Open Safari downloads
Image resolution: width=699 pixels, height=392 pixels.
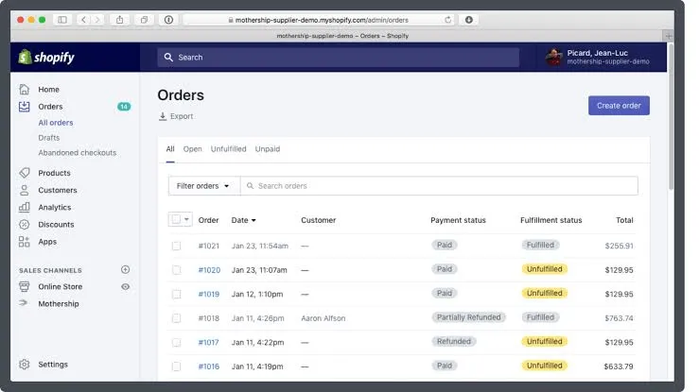pyautogui.click(x=469, y=20)
